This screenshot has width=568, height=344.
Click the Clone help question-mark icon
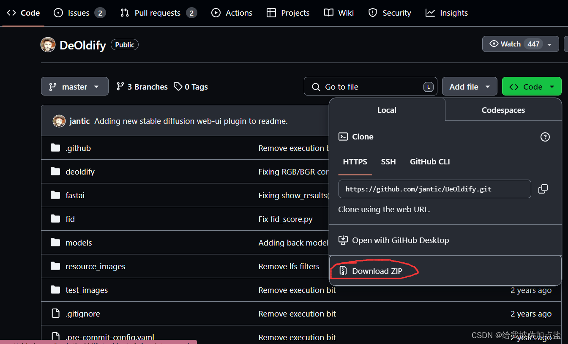(545, 137)
